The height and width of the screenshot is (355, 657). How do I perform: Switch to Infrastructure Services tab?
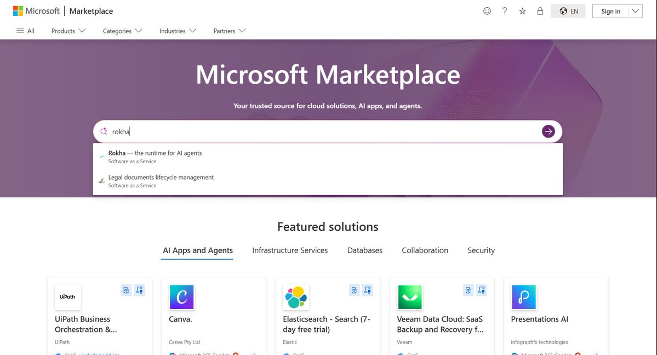tap(290, 250)
